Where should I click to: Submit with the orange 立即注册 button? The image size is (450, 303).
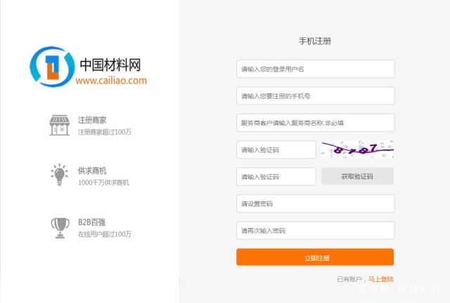click(x=315, y=257)
